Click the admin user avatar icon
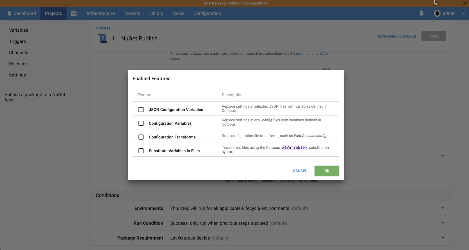This screenshot has width=469, height=250. click(x=437, y=13)
